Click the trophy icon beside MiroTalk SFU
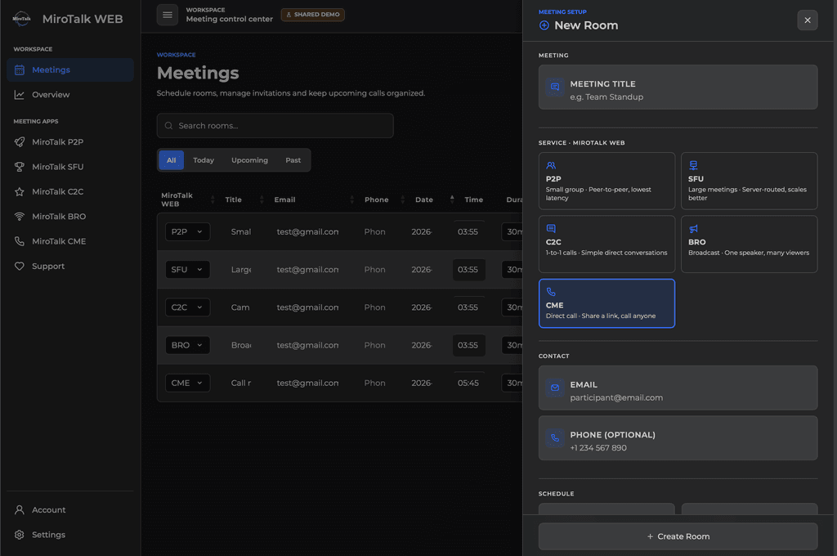This screenshot has width=837, height=556. click(20, 167)
